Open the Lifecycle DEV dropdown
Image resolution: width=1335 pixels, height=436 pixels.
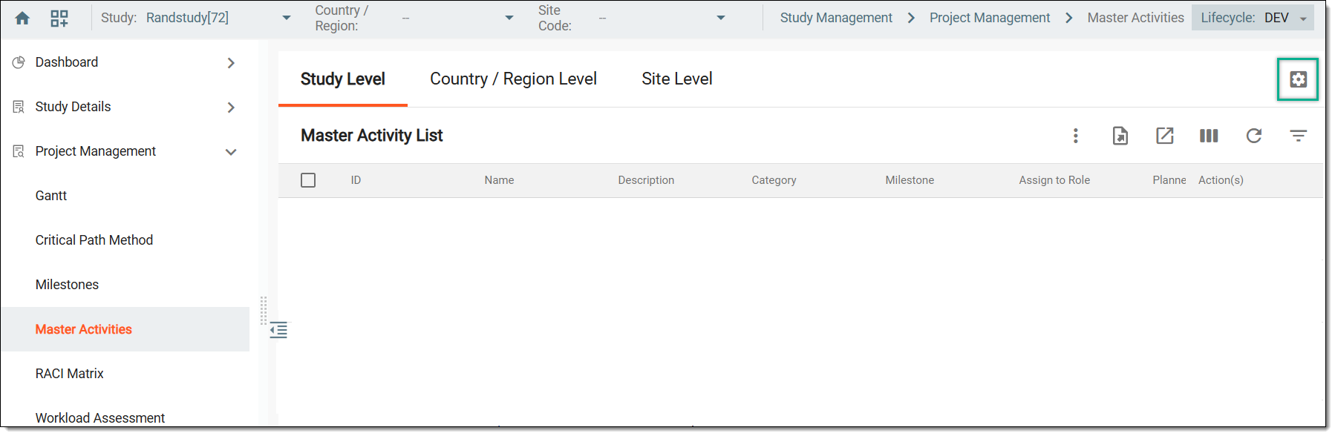pos(1253,18)
